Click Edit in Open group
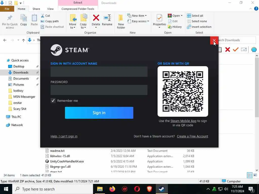Viewport: 259px width, 194px height. (x=173, y=21)
